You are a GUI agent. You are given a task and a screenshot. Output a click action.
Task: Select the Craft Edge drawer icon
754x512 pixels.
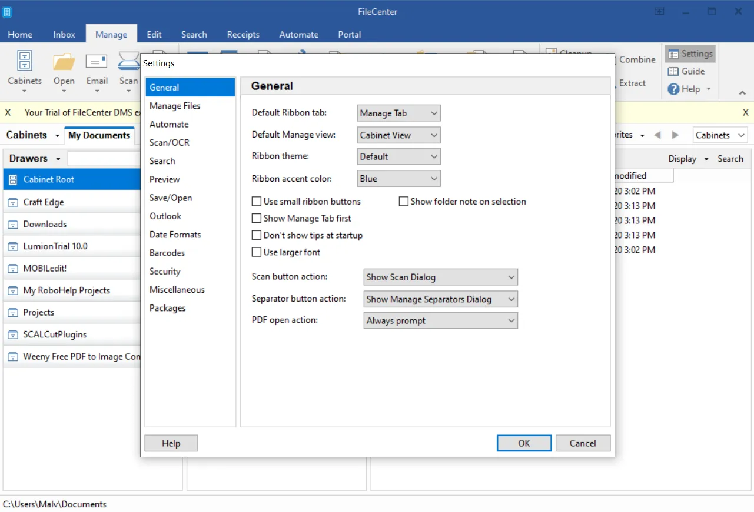[x=13, y=202]
